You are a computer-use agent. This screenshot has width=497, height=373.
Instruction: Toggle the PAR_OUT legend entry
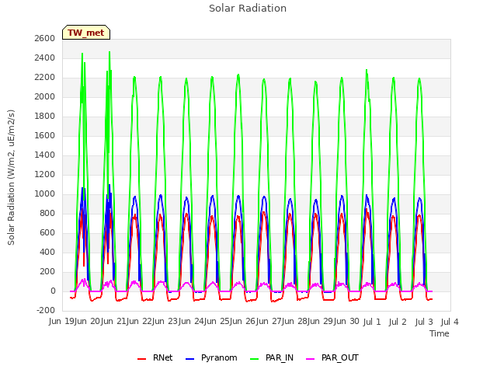pos(332,357)
